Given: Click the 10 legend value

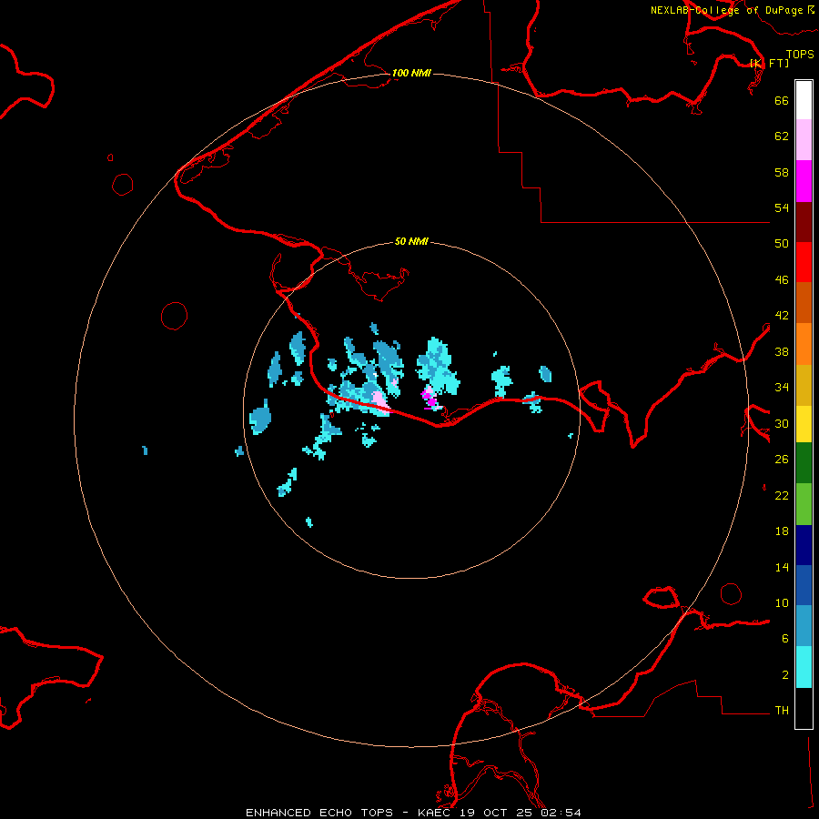Looking at the screenshot, I should (782, 603).
